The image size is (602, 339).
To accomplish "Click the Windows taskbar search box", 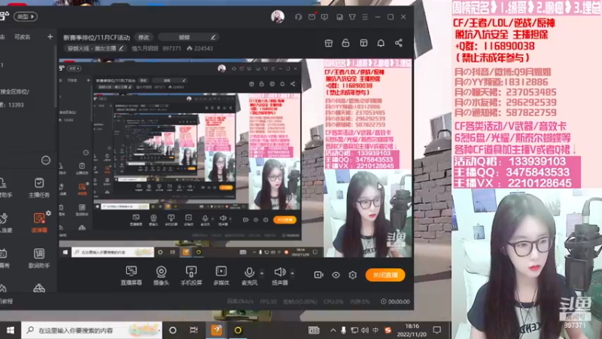I will click(91, 330).
